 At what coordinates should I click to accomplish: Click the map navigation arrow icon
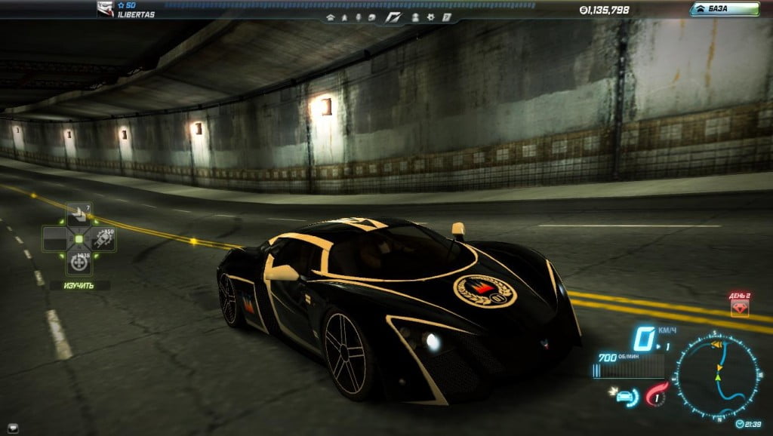pos(344,18)
